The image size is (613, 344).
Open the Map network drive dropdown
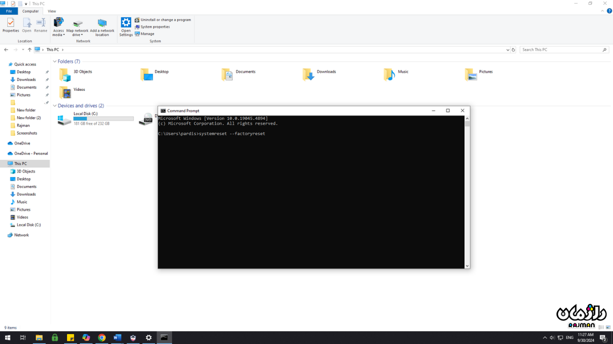(77, 35)
